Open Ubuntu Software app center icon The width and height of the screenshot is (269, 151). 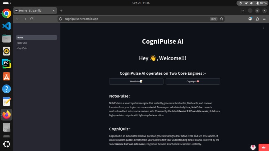coord(7,76)
